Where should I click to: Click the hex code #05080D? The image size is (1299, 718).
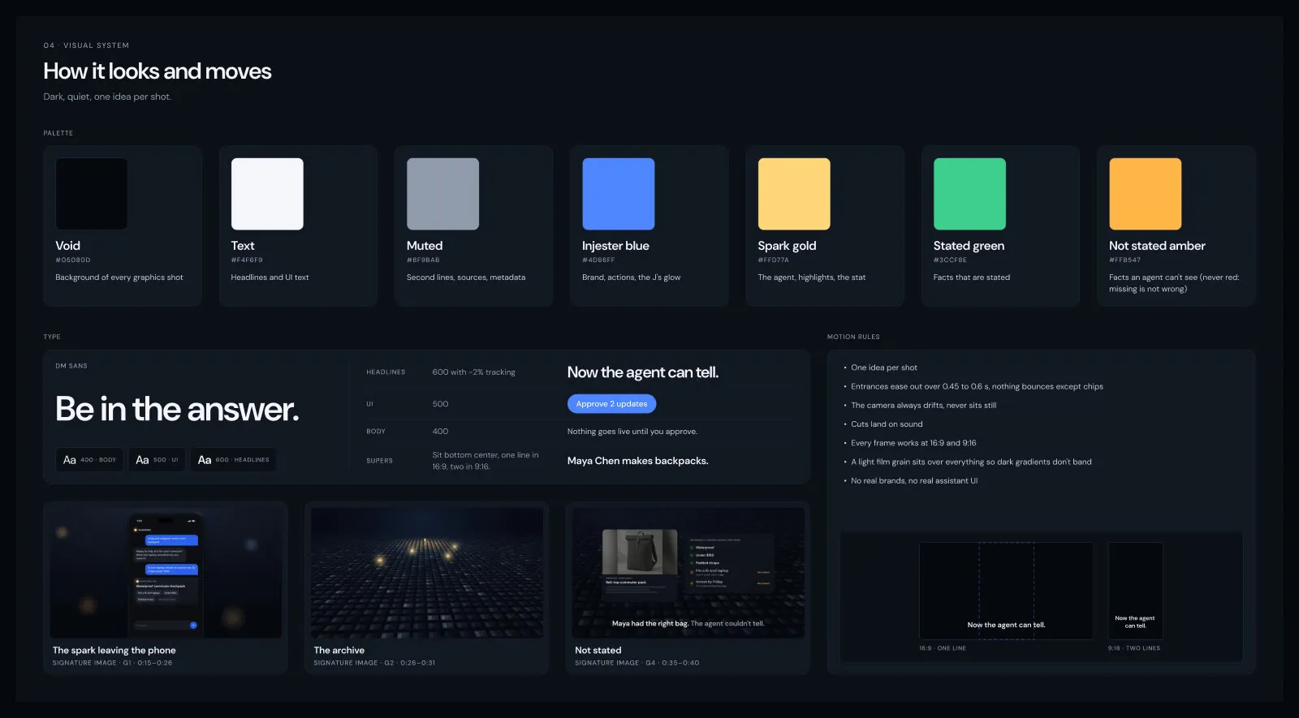coord(73,260)
